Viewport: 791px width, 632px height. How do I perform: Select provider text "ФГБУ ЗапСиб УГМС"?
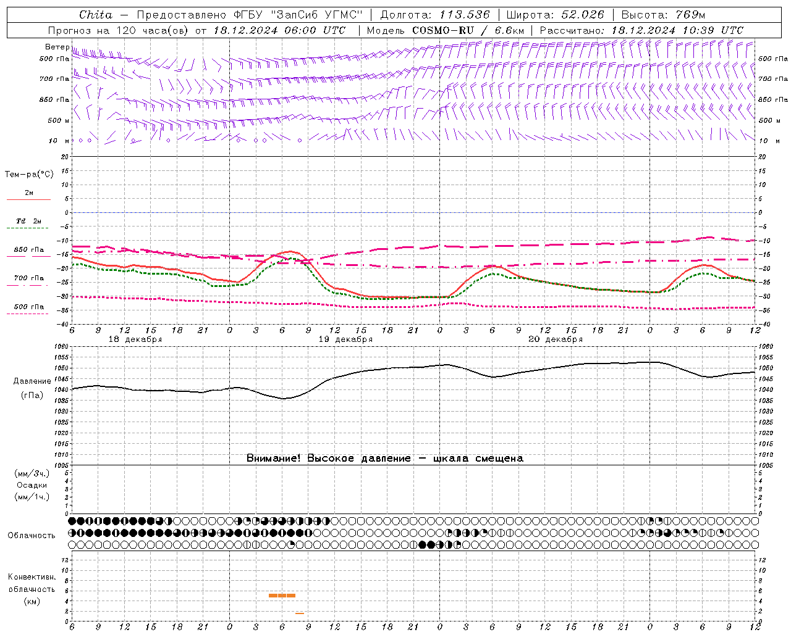[x=298, y=14]
